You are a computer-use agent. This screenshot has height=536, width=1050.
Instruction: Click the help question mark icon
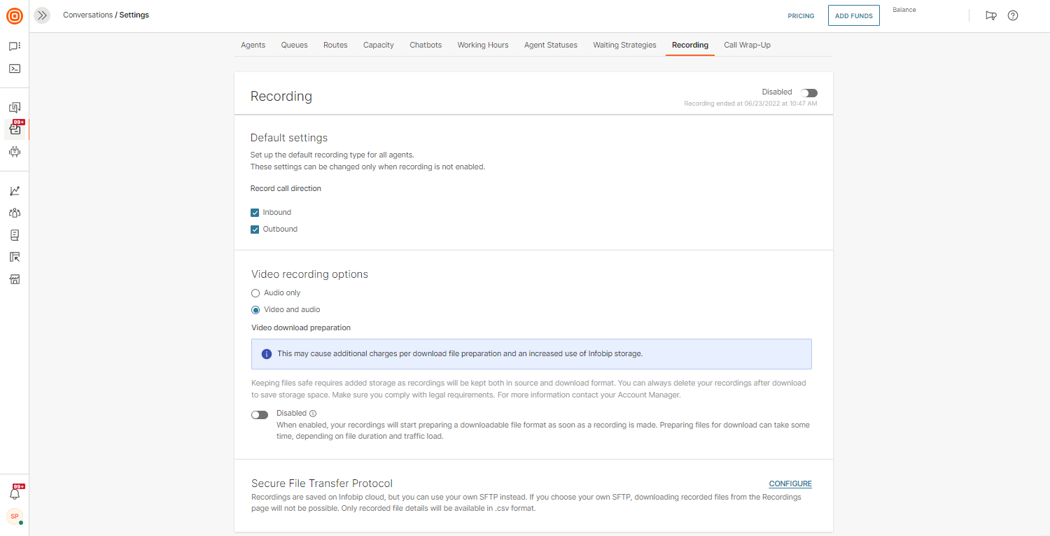click(x=1012, y=15)
